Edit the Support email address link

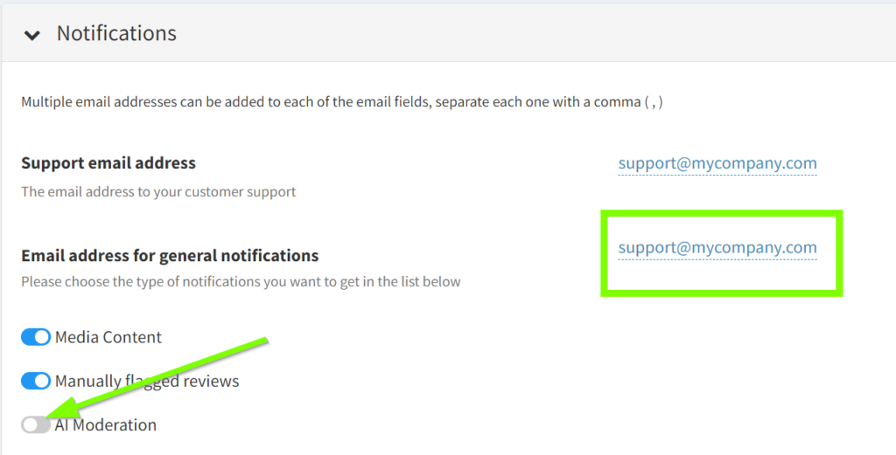click(717, 163)
